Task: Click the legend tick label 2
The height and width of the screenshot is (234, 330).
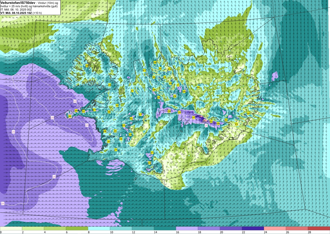Action: pos(22,232)
